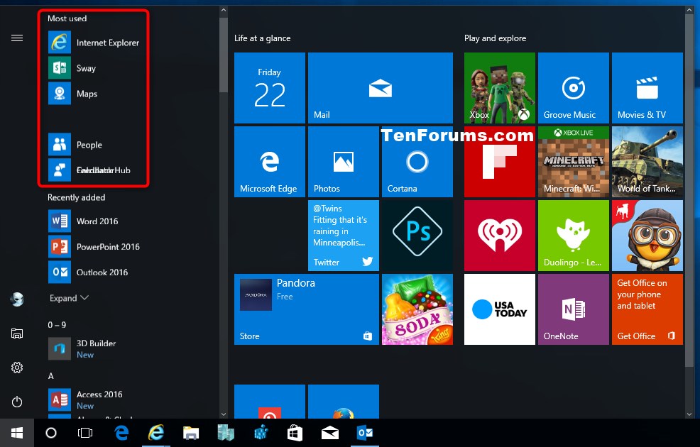Screen dimensions: 700x447
Task: Open the Zynga pilot bird game tile
Action: pyautogui.click(x=647, y=236)
